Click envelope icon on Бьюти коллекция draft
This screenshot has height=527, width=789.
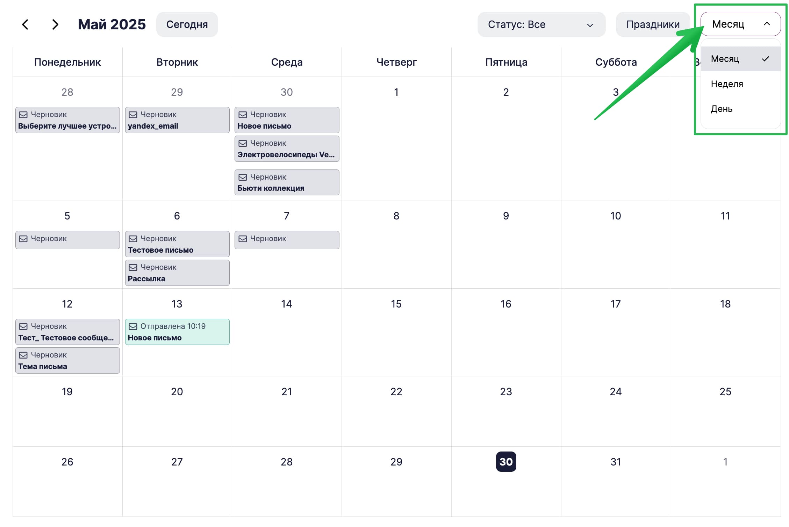243,177
